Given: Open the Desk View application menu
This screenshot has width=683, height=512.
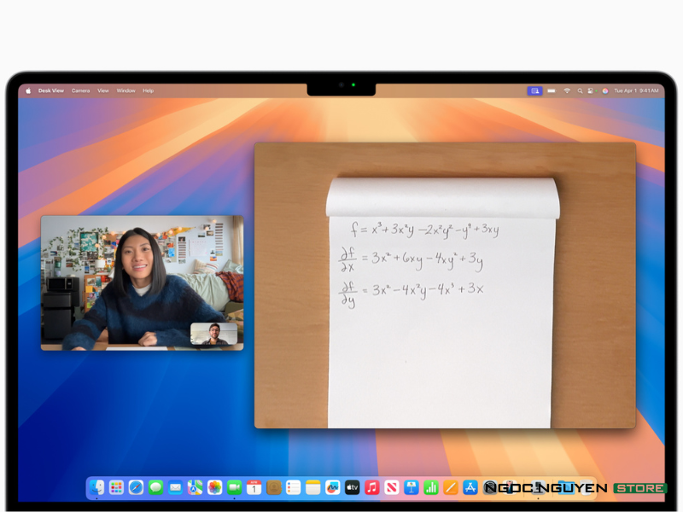Looking at the screenshot, I should [51, 90].
